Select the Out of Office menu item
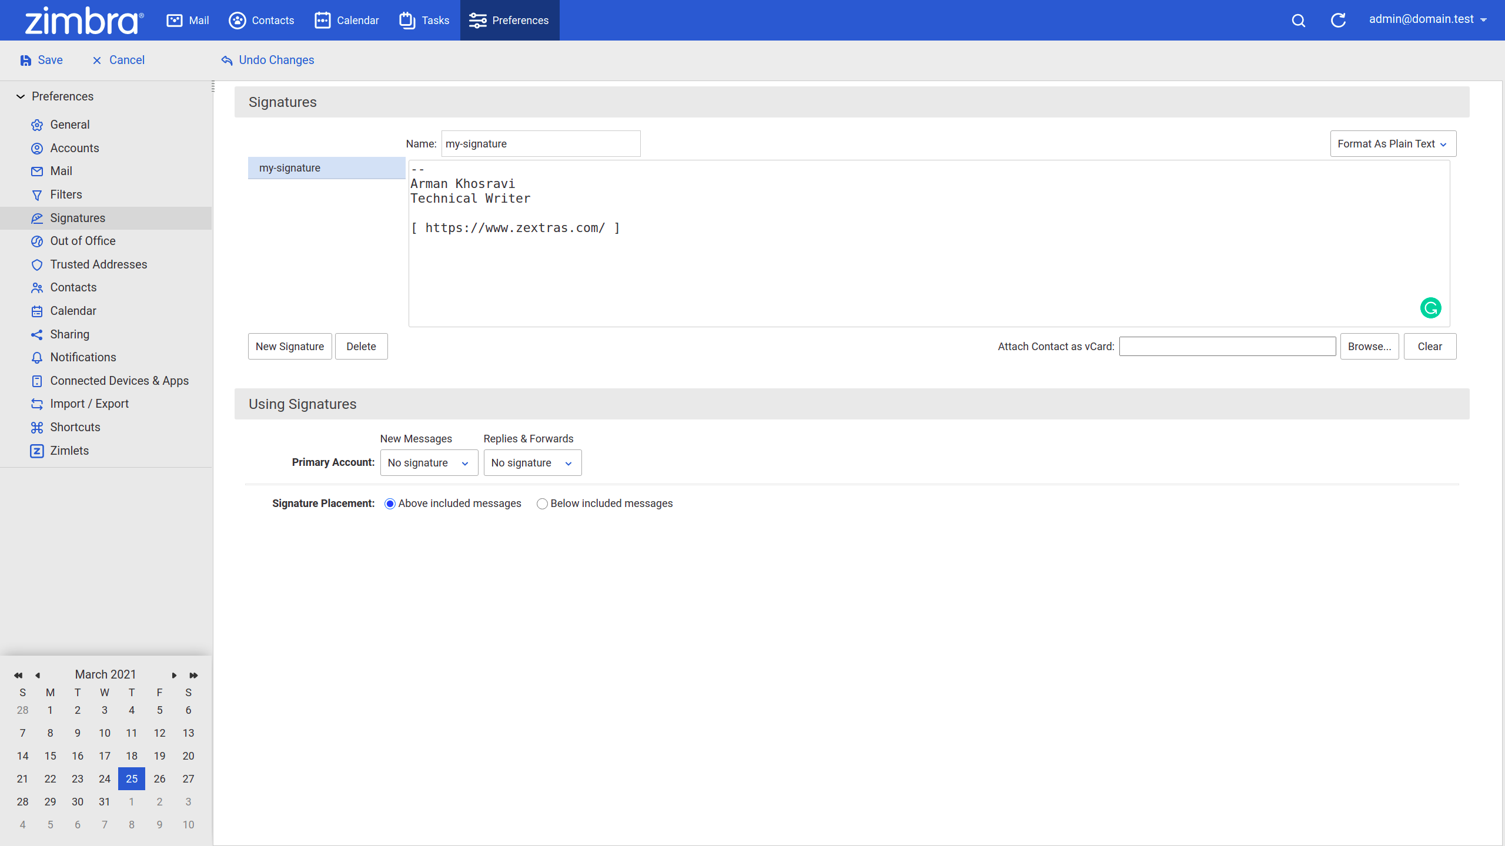1505x846 pixels. 82,241
